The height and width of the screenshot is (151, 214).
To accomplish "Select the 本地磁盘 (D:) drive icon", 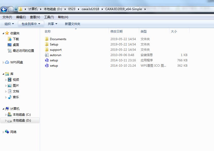I will coord(10,121).
